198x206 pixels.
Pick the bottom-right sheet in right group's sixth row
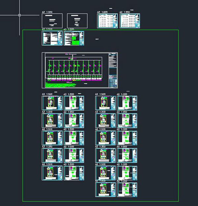click(x=127, y=190)
